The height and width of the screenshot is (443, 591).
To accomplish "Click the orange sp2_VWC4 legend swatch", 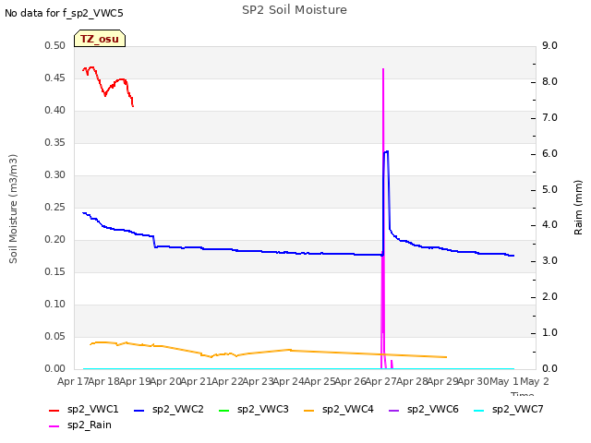I will 309,410.
